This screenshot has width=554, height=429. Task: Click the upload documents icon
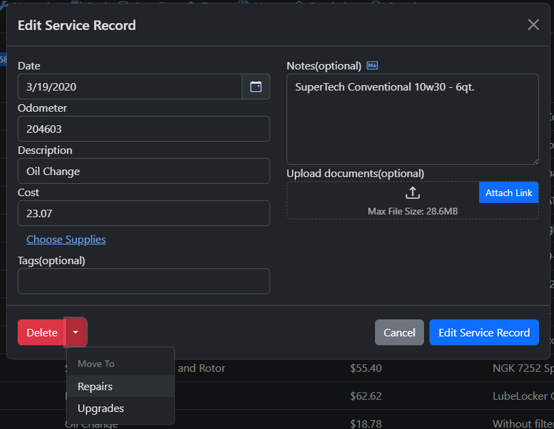click(x=412, y=193)
